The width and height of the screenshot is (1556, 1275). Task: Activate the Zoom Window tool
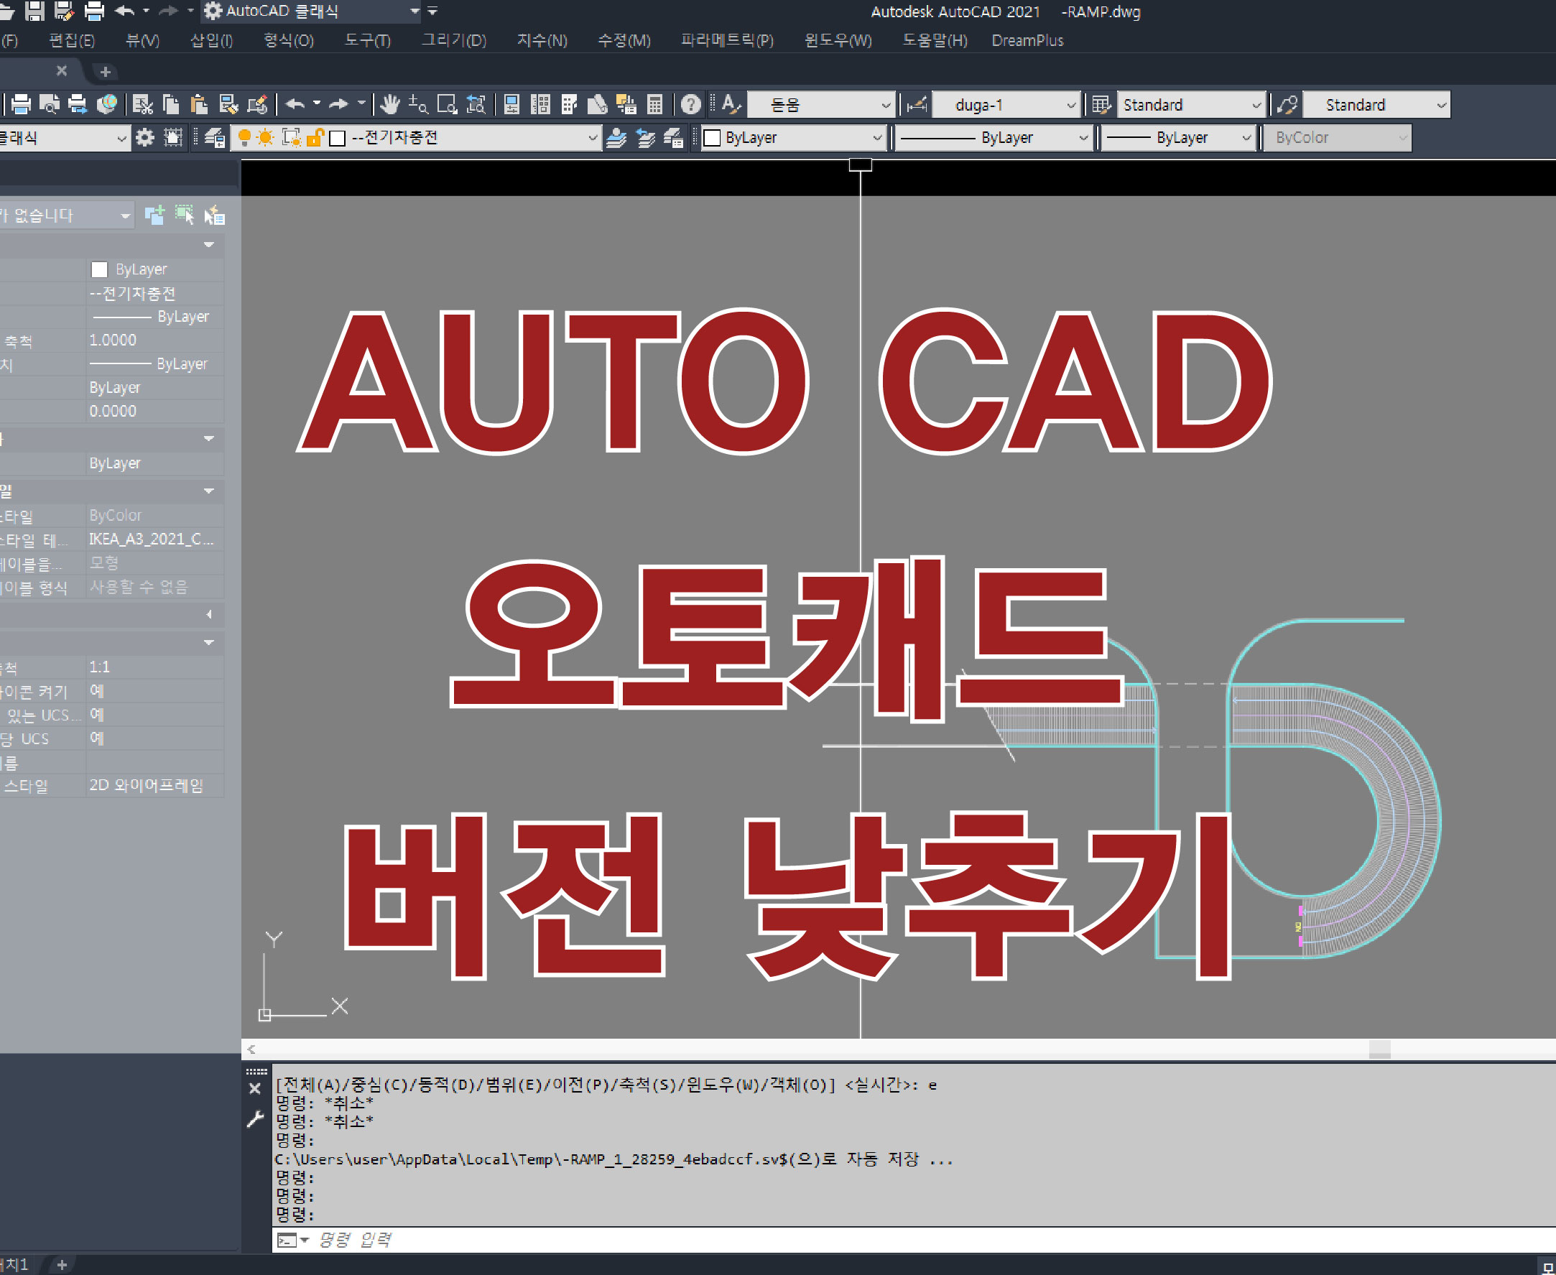446,105
